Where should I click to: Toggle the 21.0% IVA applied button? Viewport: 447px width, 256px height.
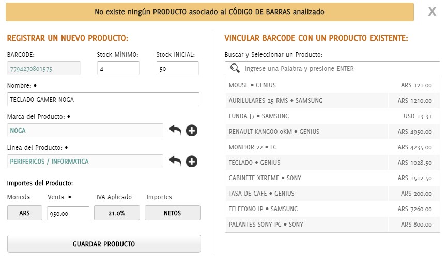(x=117, y=213)
